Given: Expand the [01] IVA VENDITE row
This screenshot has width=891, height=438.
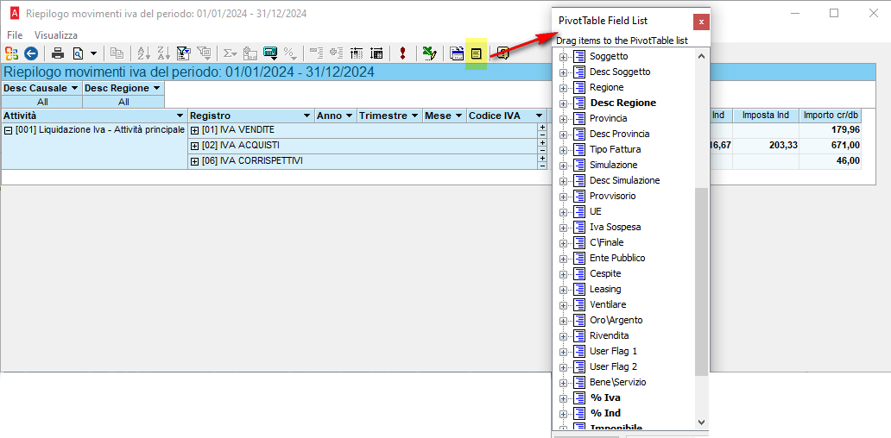Looking at the screenshot, I should pos(195,130).
